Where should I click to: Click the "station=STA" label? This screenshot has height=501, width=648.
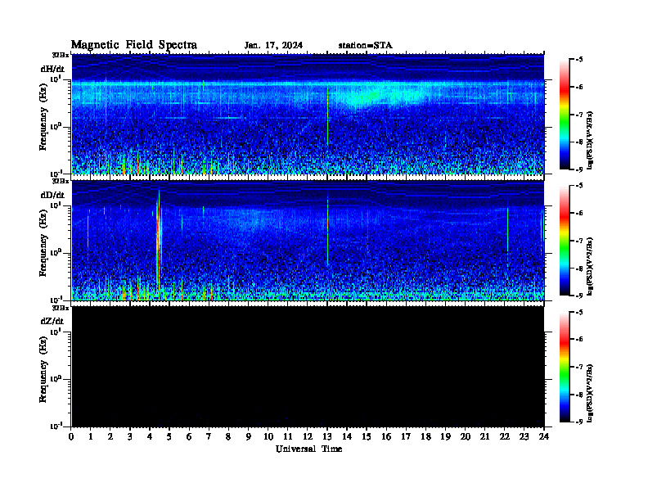tap(366, 45)
